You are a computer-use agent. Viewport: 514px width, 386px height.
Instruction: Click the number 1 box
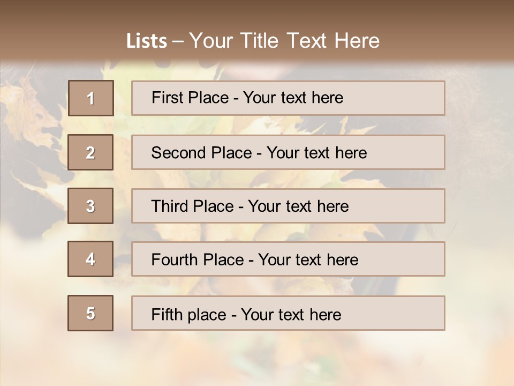click(91, 98)
